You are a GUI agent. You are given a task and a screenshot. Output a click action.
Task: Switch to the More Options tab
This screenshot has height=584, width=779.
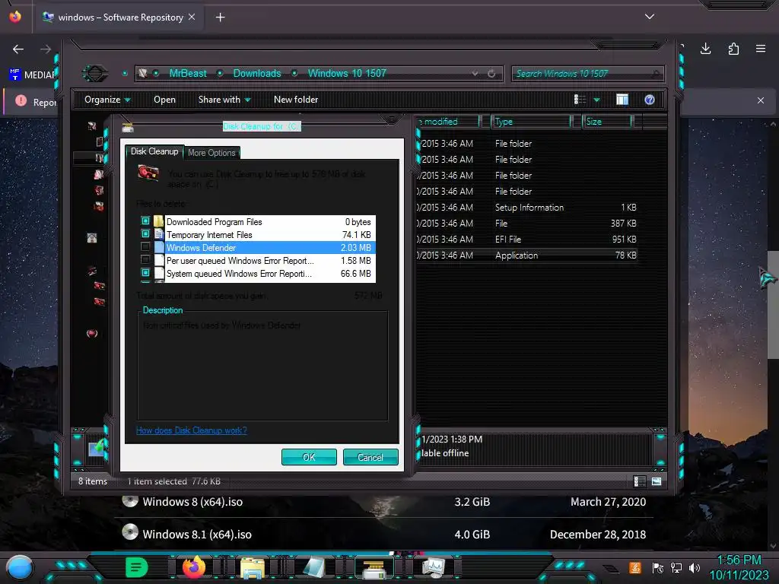pyautogui.click(x=211, y=153)
